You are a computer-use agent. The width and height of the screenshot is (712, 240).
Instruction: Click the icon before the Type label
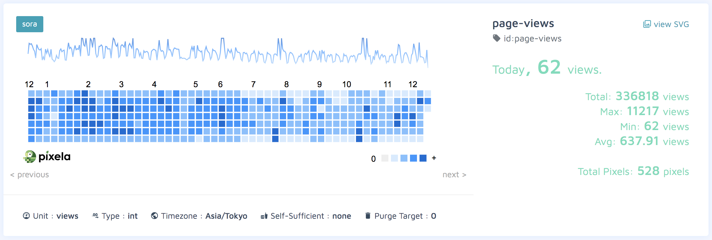[95, 216]
